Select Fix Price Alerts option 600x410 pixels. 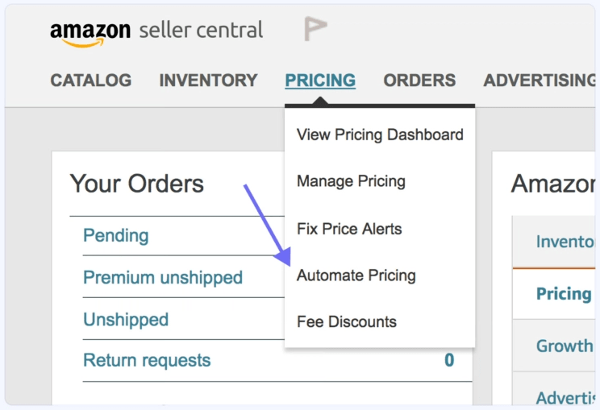(349, 229)
